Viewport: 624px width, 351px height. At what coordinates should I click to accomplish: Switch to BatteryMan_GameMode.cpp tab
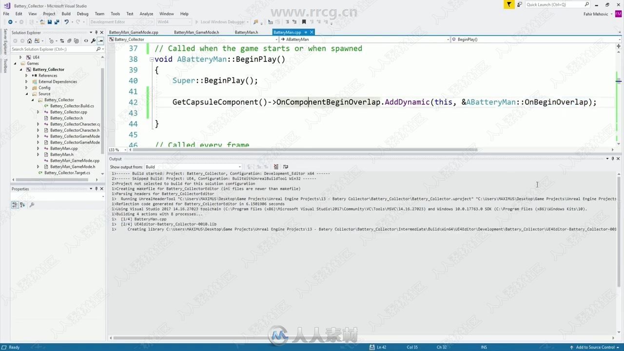coord(134,32)
